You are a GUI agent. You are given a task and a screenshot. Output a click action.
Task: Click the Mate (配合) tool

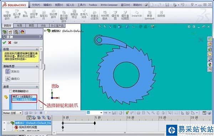(25, 14)
